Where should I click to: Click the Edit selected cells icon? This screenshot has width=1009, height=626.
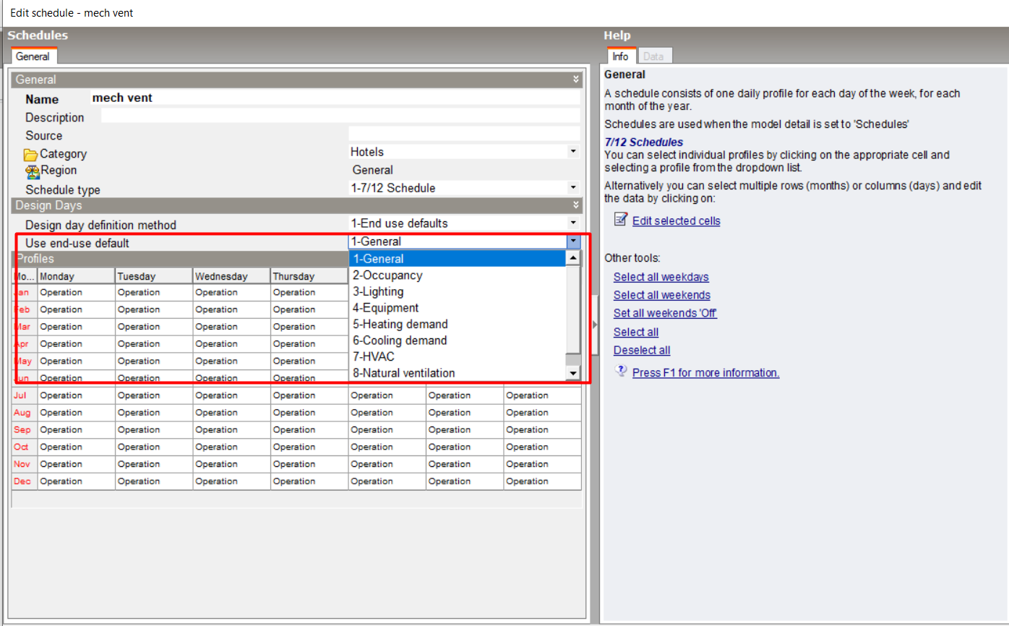621,220
